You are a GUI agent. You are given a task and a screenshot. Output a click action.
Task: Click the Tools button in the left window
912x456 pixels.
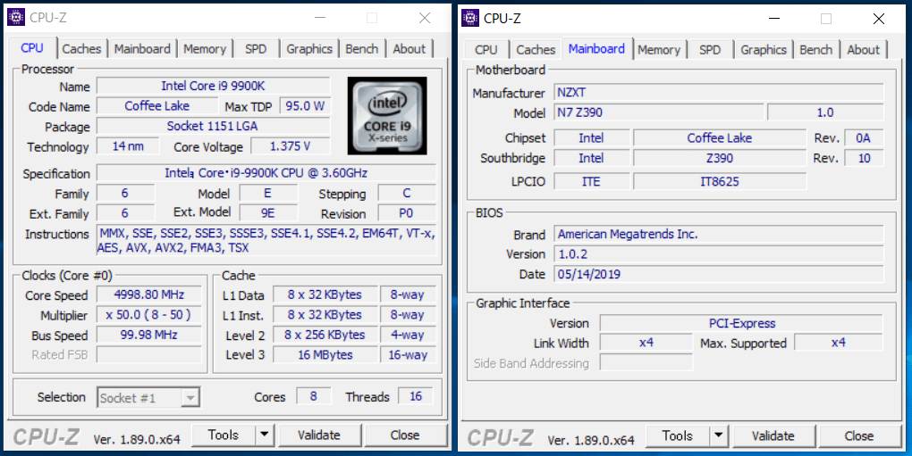click(224, 435)
